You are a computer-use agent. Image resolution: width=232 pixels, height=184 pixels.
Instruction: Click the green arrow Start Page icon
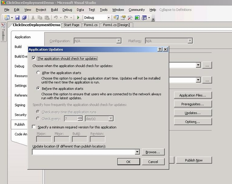(x=137, y=18)
